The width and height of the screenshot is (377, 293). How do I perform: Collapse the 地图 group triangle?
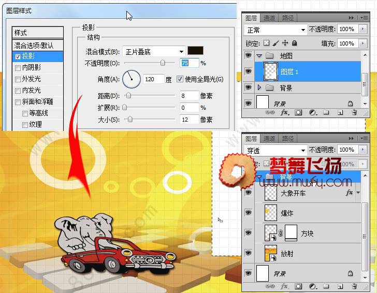click(259, 56)
